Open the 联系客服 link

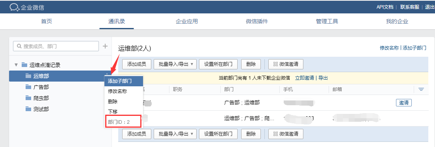coord(410,7)
